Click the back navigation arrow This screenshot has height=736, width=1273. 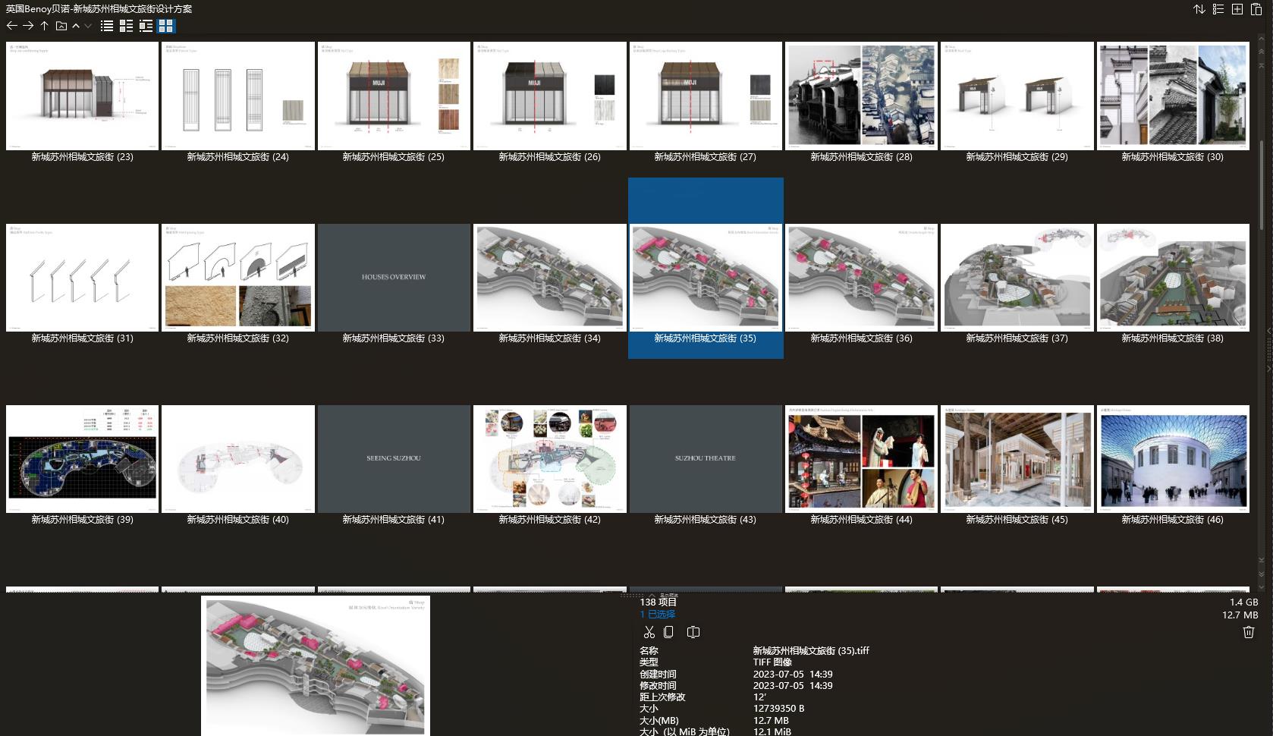click(x=11, y=26)
